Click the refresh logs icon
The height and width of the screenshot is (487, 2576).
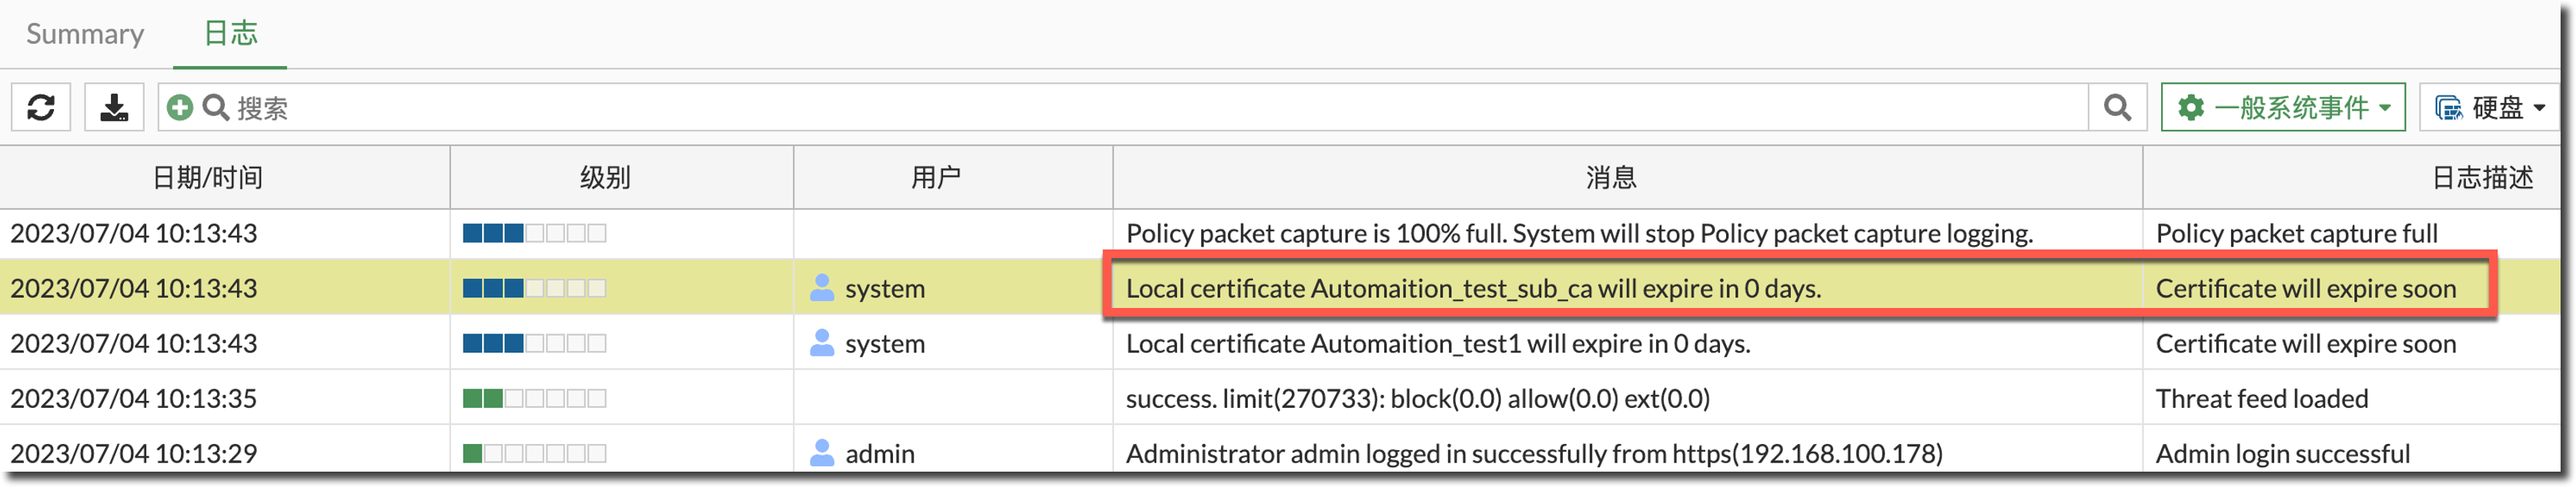coord(41,107)
